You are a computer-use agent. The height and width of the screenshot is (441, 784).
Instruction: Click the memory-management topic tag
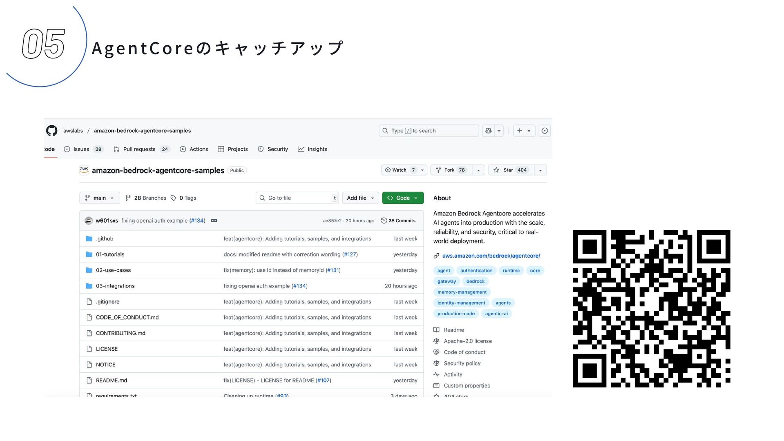coord(462,292)
